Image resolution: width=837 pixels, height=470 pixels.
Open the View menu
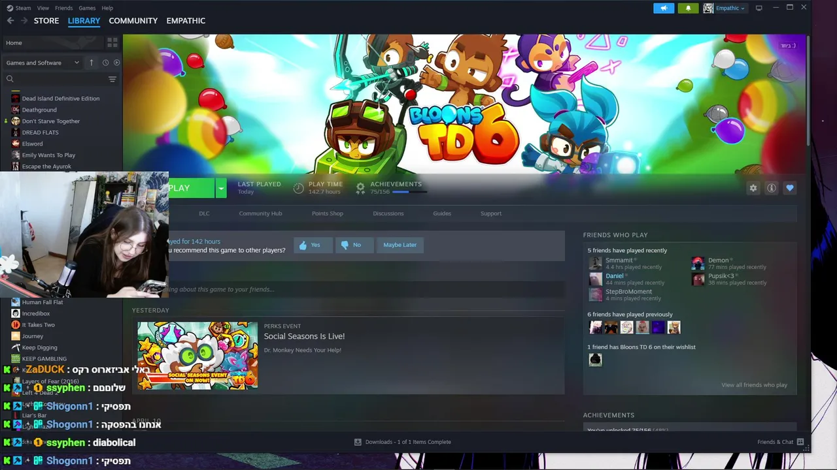pos(43,8)
